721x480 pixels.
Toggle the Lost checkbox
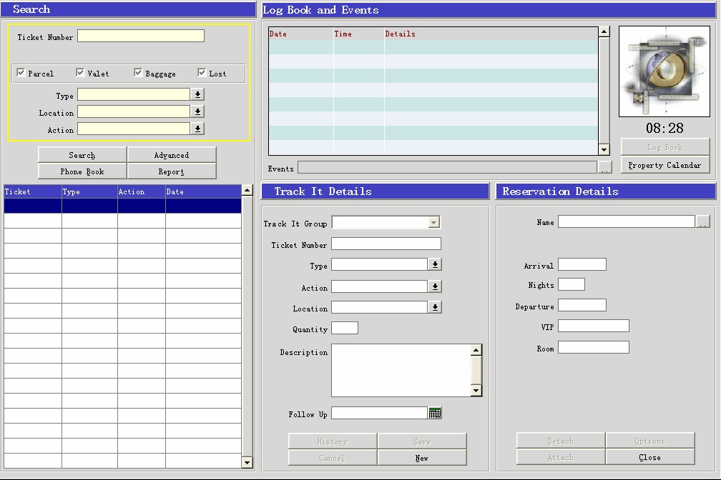(x=202, y=73)
